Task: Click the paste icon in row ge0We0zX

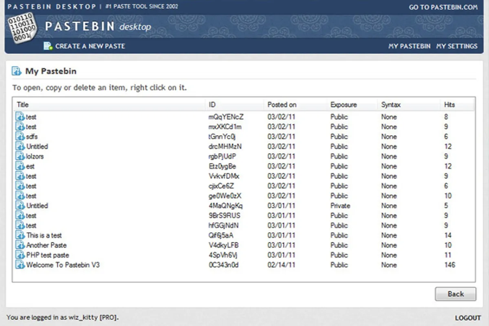Action: 20,196
